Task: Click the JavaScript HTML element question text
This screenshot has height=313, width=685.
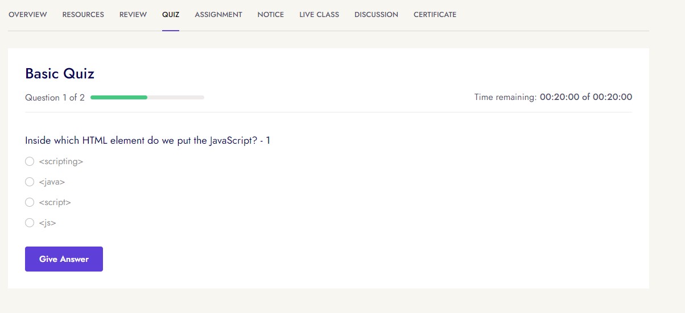Action: (x=147, y=140)
